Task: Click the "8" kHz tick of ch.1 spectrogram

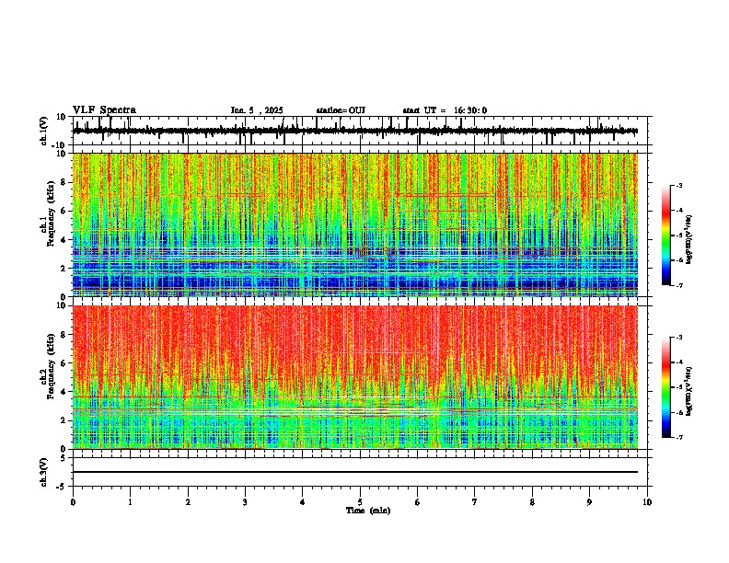Action: 64,182
